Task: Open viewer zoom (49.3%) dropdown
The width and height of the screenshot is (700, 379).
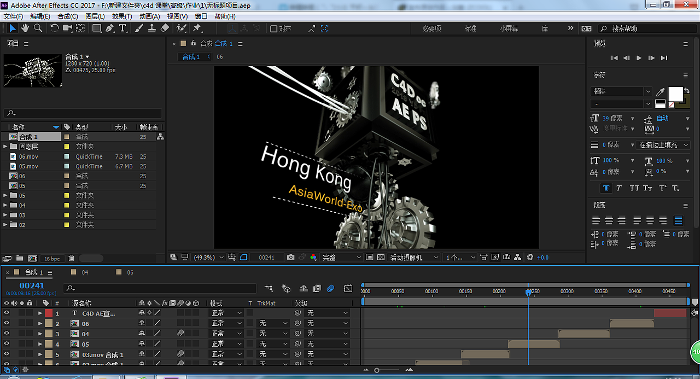Action: 208,257
